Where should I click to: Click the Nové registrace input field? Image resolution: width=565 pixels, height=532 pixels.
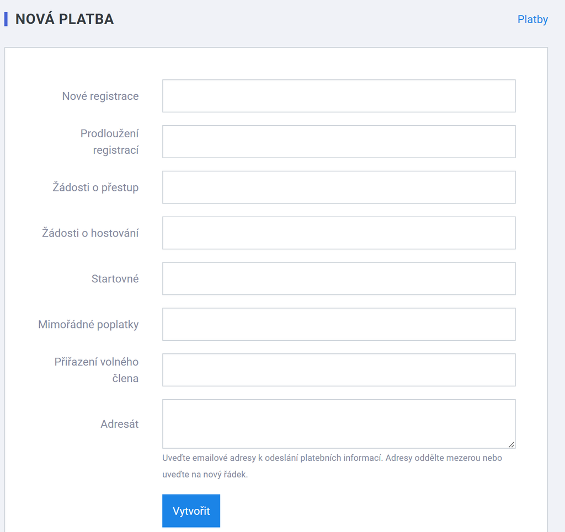[x=339, y=96]
